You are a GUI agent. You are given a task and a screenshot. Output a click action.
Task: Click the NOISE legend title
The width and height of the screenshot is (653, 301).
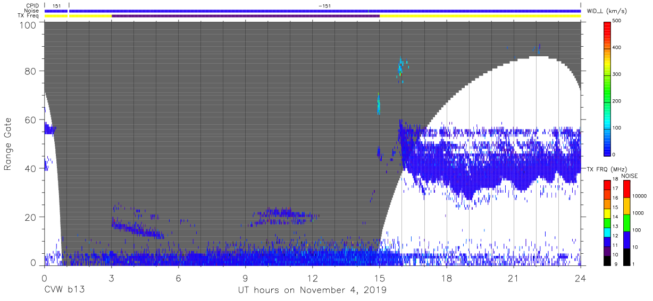pos(629,176)
